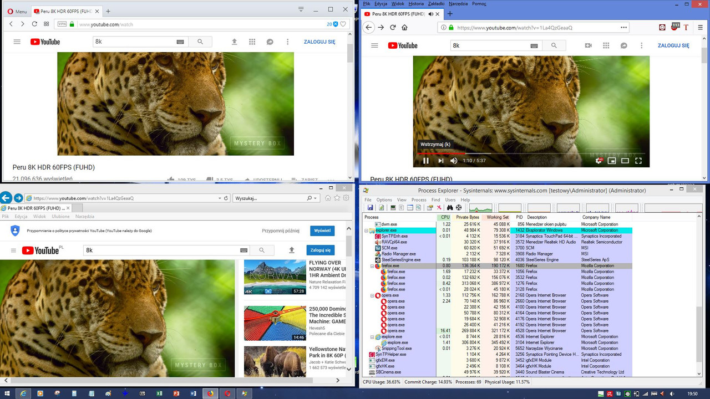Click YouTube search button in Opera window
710x399 pixels.
[x=200, y=42]
